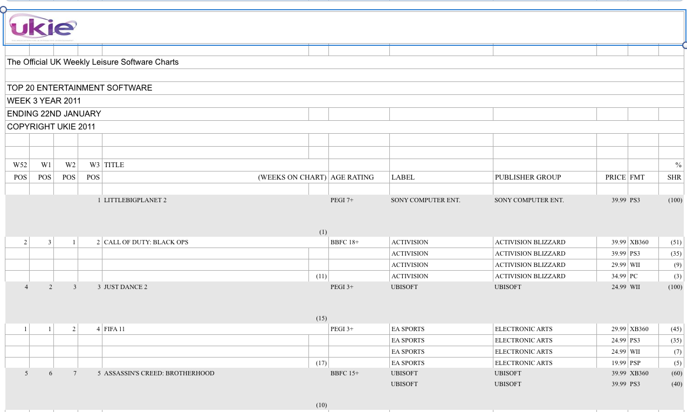This screenshot has height=412, width=687.
Task: Click the LITTLEBIGPLANET 2 title cell
Action: pyautogui.click(x=135, y=201)
